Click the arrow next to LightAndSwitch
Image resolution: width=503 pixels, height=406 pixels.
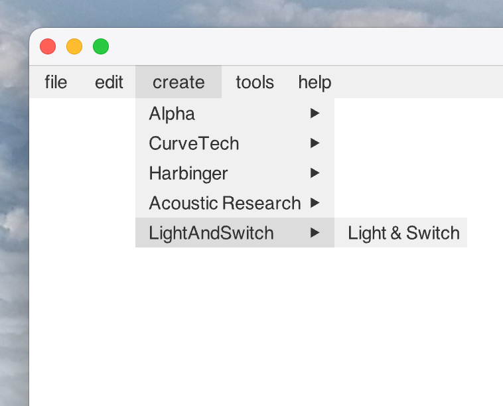(x=315, y=233)
